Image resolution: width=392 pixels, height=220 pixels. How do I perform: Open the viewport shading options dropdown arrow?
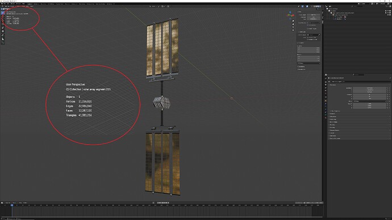tap(322, 6)
